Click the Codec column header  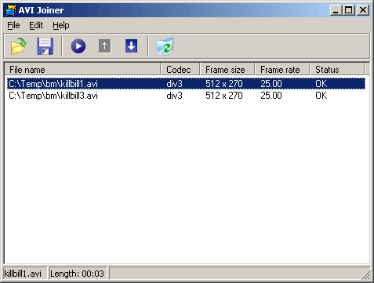pos(180,70)
